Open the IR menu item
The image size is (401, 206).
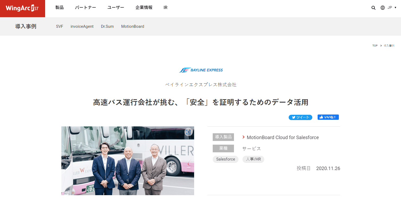(165, 8)
